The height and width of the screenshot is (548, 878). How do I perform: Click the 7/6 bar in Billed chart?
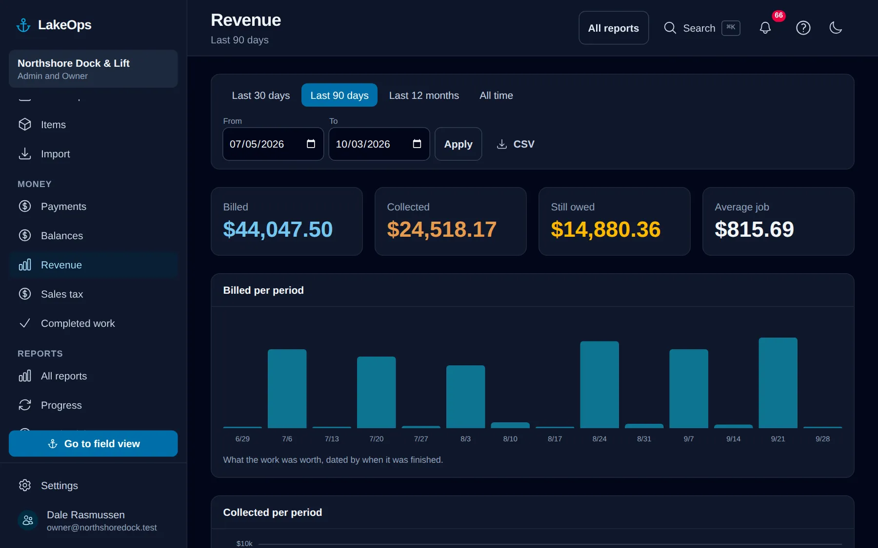click(287, 389)
